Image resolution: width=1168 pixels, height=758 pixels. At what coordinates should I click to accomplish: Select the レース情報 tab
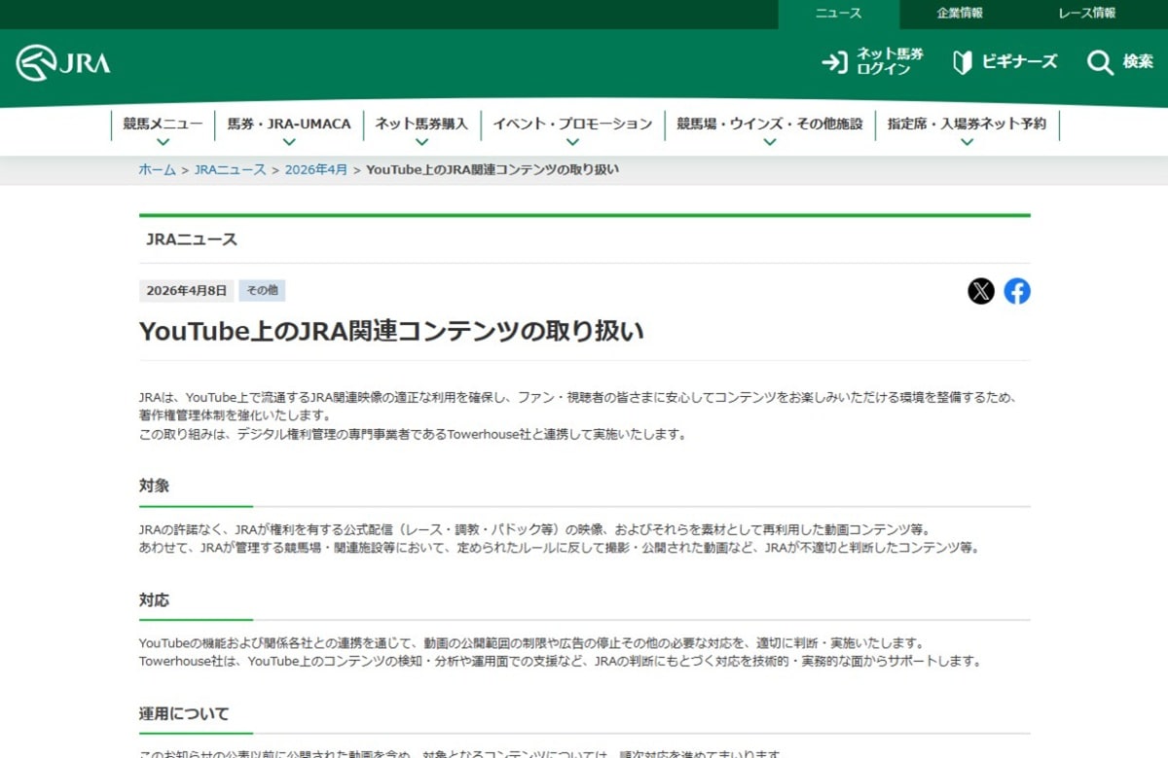tap(1086, 14)
